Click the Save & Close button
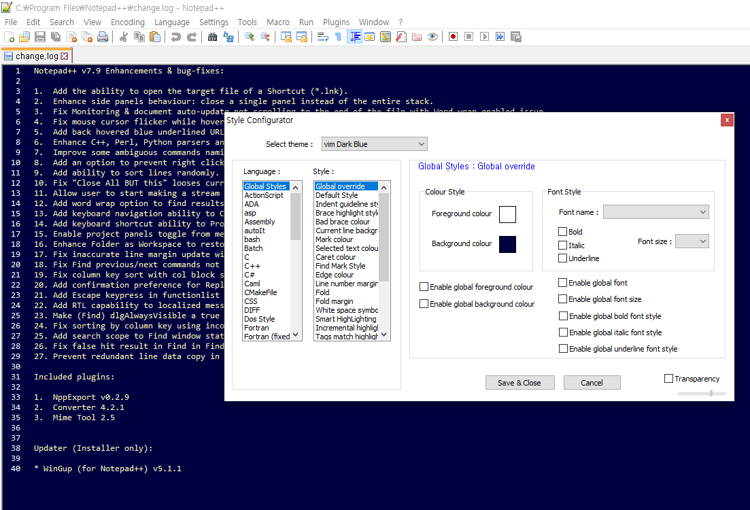The width and height of the screenshot is (750, 510). point(520,383)
